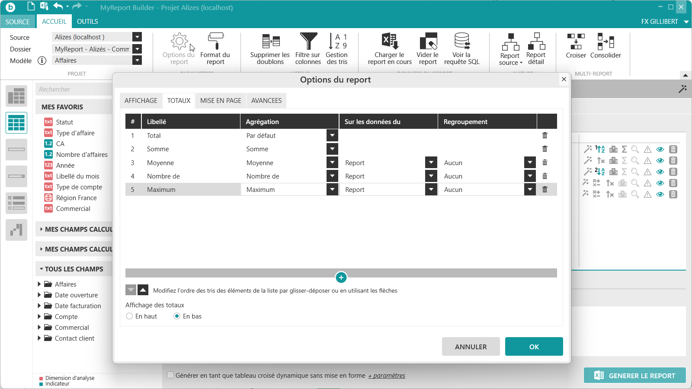Click the Croiser multi-report icon
Image resolution: width=692 pixels, height=389 pixels.
tap(576, 41)
